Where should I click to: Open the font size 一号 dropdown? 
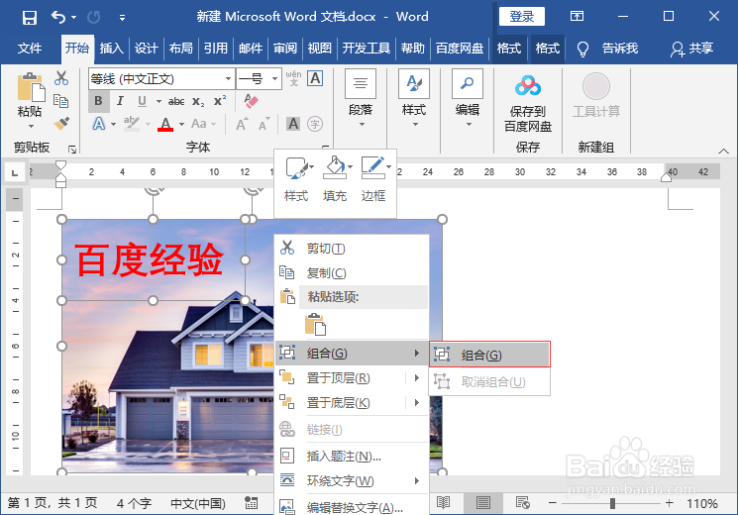pos(274,78)
